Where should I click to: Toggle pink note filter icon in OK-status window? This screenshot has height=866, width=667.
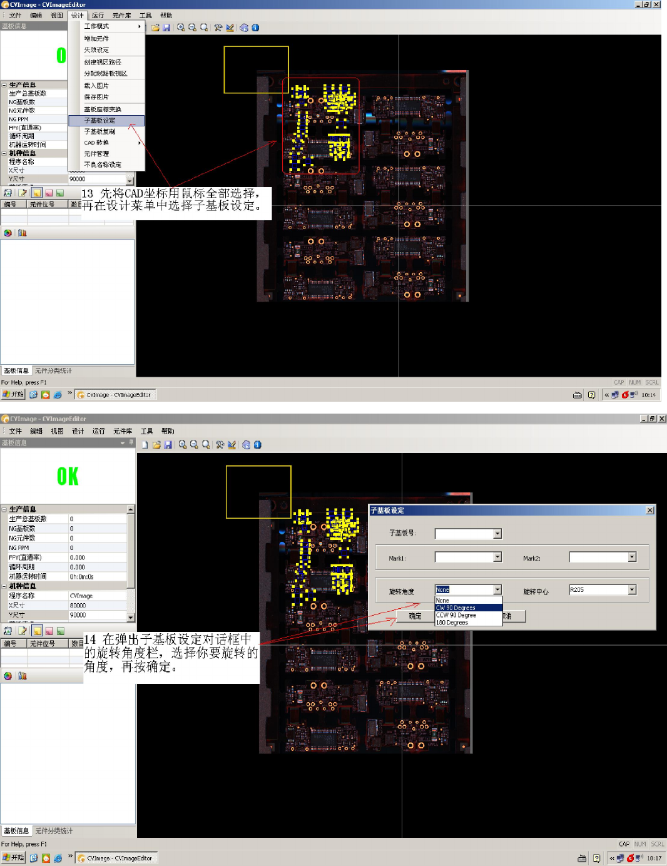(x=49, y=631)
